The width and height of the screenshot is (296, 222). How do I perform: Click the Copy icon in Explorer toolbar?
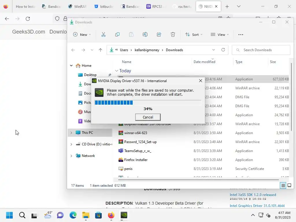pyautogui.click(x=117, y=35)
